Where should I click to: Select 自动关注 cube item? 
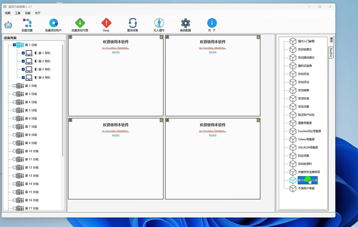pos(299,74)
